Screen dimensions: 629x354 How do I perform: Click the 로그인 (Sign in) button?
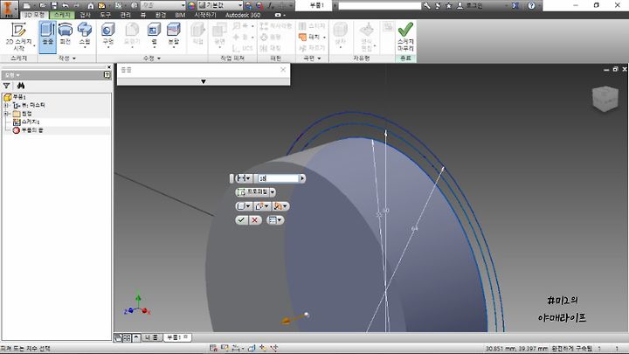click(470, 5)
